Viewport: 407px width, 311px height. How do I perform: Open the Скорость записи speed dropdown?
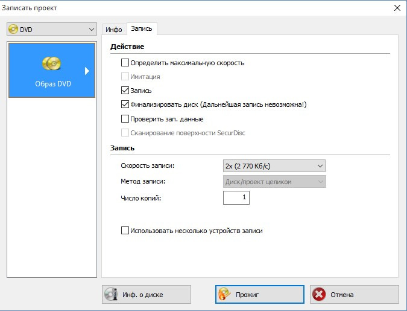coord(274,166)
